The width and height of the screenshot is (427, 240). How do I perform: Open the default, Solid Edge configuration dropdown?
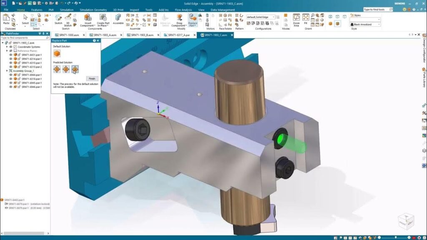(274, 17)
